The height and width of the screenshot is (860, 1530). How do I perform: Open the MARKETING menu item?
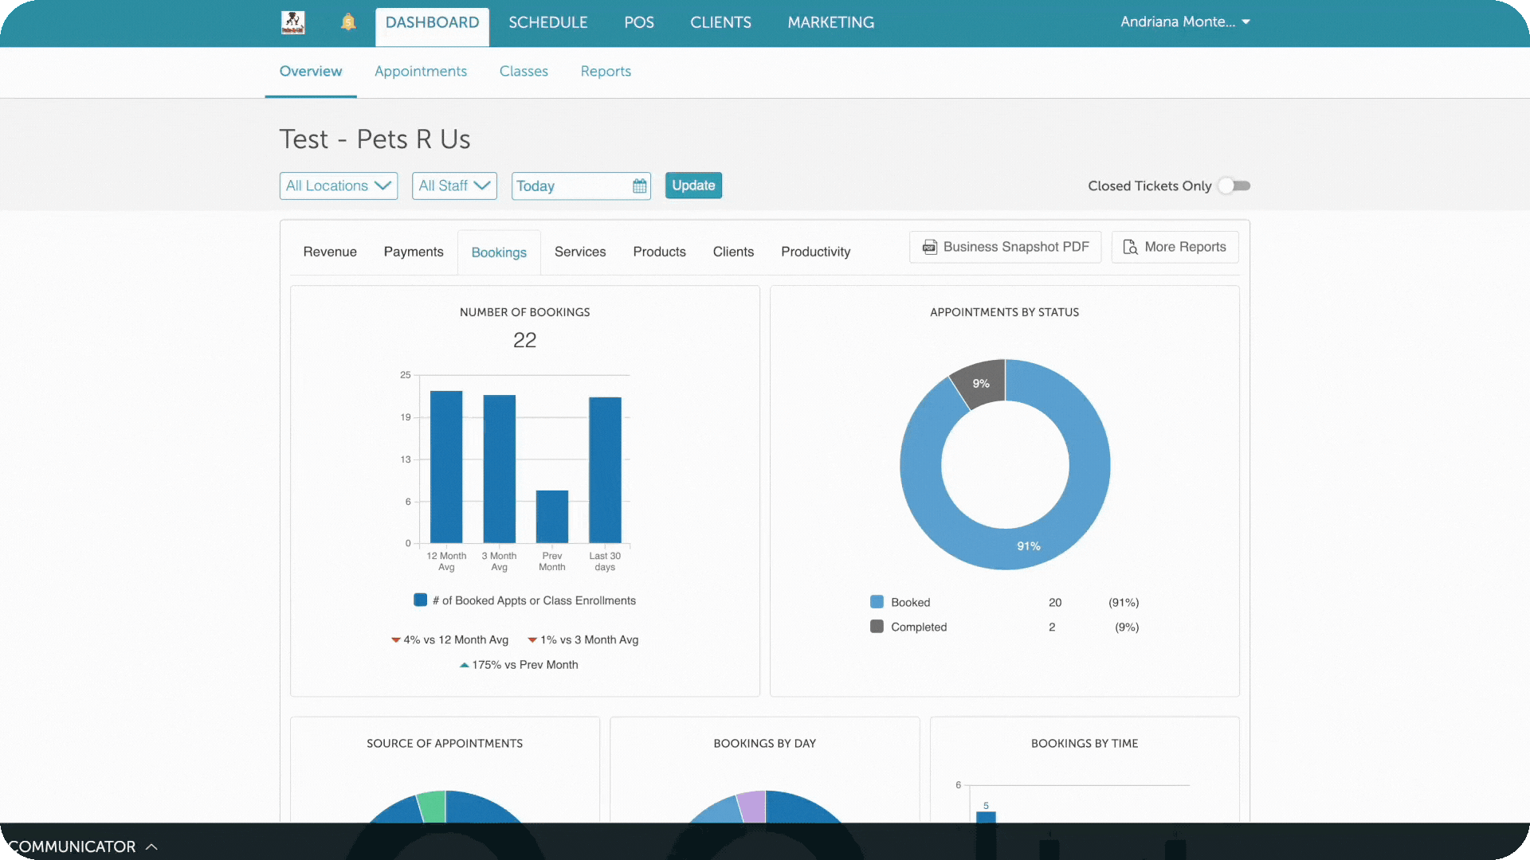[830, 22]
